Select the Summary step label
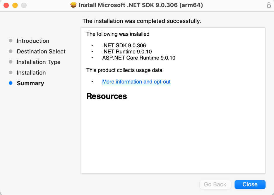The height and width of the screenshot is (195, 274). [30, 83]
